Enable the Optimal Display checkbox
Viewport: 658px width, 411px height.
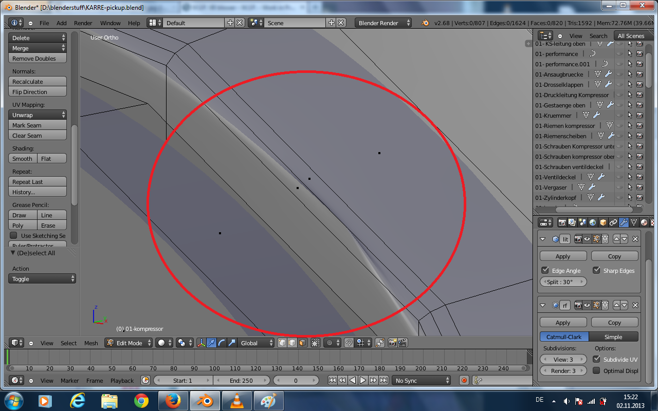[596, 370]
